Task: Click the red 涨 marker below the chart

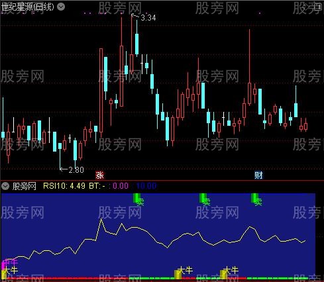Action: tap(99, 175)
